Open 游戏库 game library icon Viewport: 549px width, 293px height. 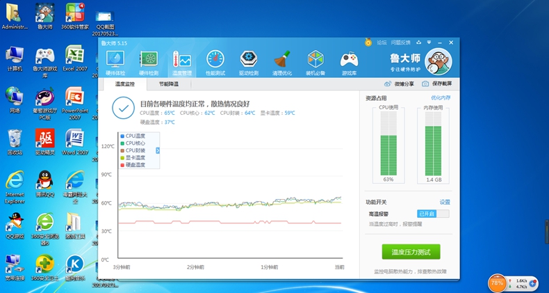349,61
